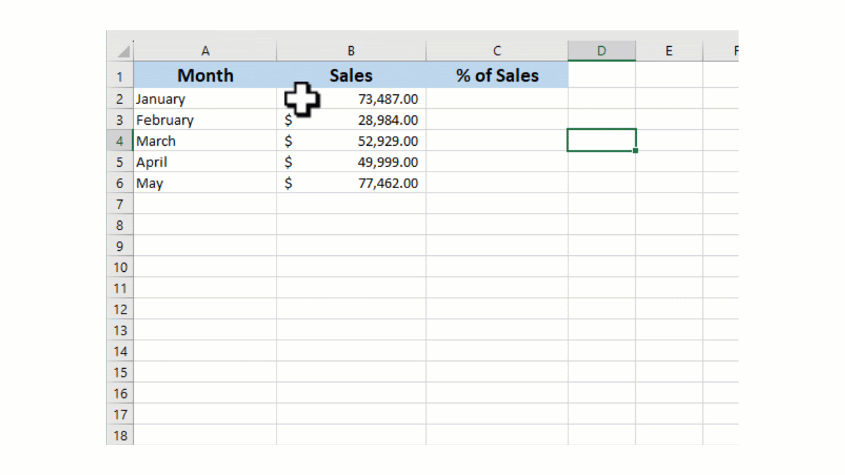This screenshot has height=475, width=845.
Task: Click the active cell D4
Action: pos(601,141)
